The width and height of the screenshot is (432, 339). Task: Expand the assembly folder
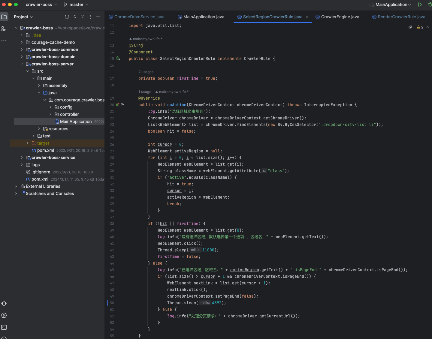click(39, 85)
